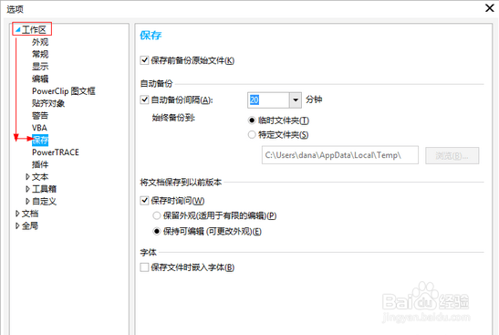The width and height of the screenshot is (499, 335).
Task: Select 工作区 label in the tree
Action: 34,30
